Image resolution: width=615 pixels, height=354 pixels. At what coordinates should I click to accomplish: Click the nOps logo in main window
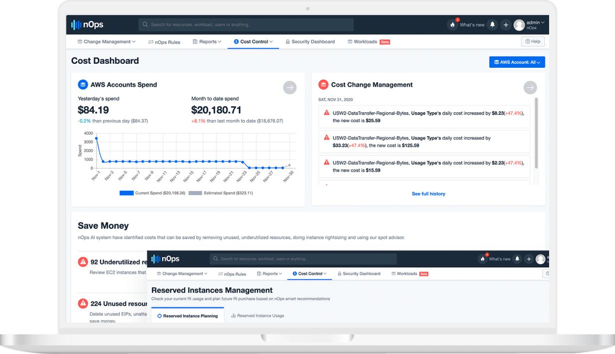tap(87, 24)
